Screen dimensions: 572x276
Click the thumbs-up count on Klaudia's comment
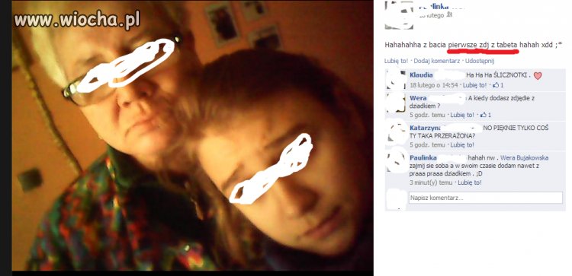(498, 85)
